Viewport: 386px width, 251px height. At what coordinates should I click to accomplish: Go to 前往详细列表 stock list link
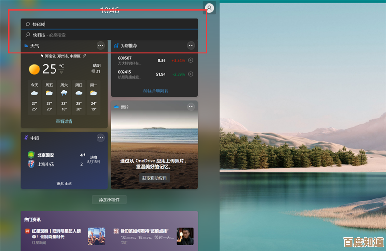pyautogui.click(x=155, y=91)
